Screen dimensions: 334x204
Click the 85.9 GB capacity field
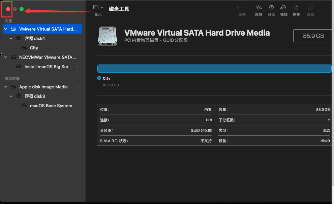point(313,36)
